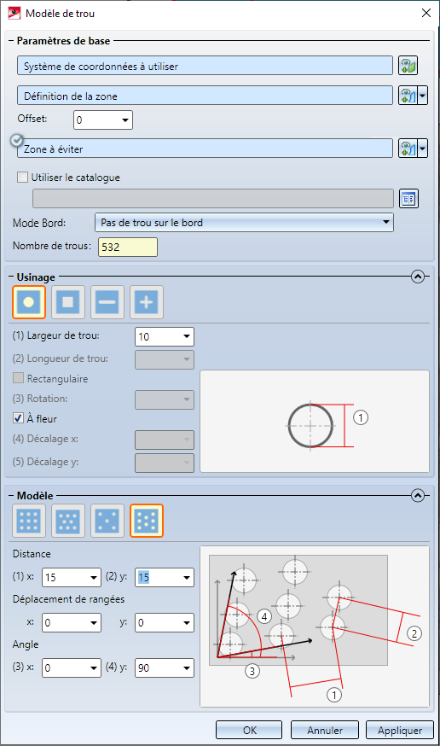Screen dimensions: 440x746
Task: Collapse the Modèle section
Action: [x=418, y=495]
